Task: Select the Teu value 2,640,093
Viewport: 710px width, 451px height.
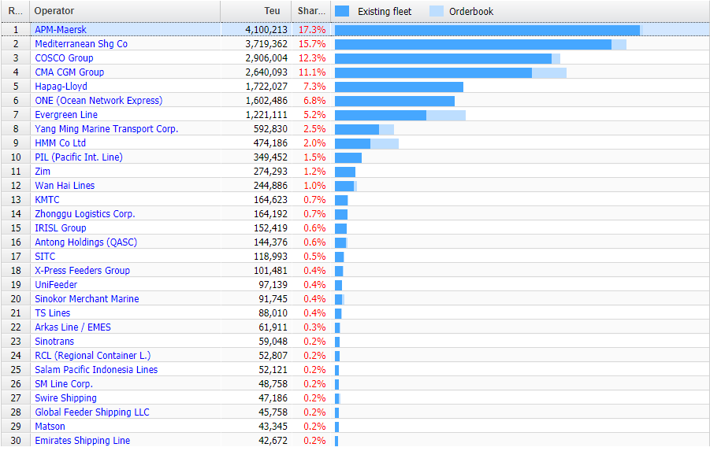Action: tap(266, 72)
